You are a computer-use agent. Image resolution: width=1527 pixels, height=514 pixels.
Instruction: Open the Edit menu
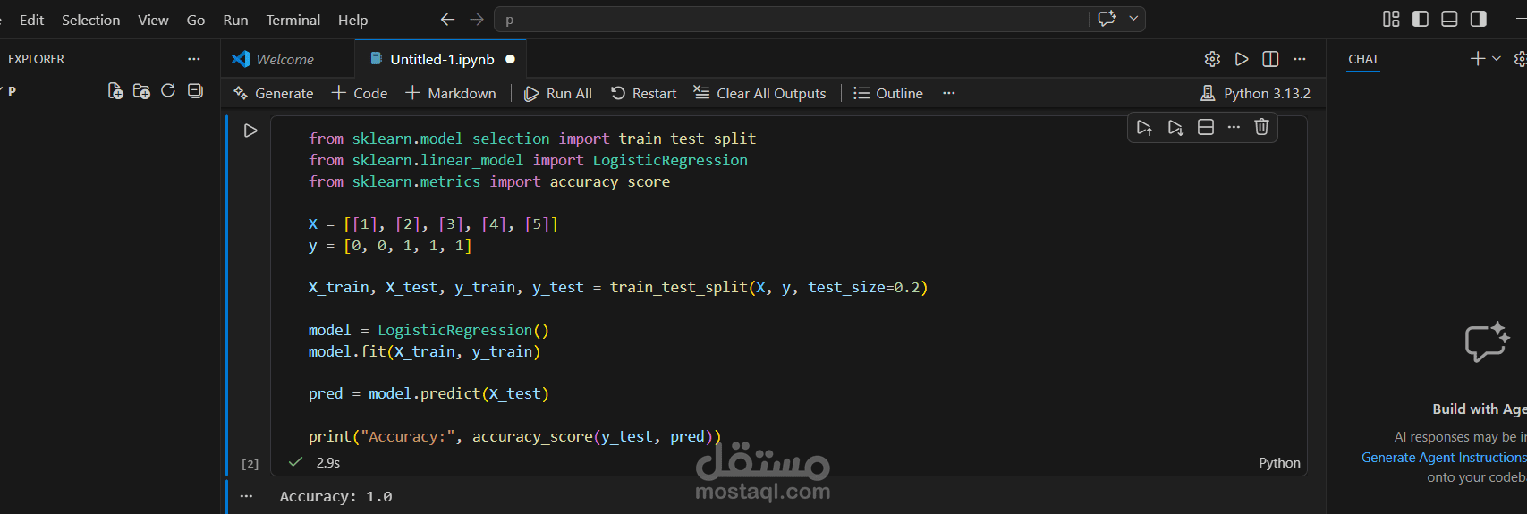click(31, 20)
